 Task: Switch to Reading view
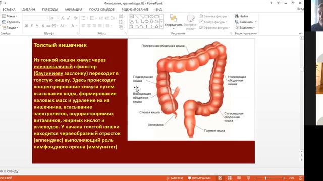[x=239, y=178]
